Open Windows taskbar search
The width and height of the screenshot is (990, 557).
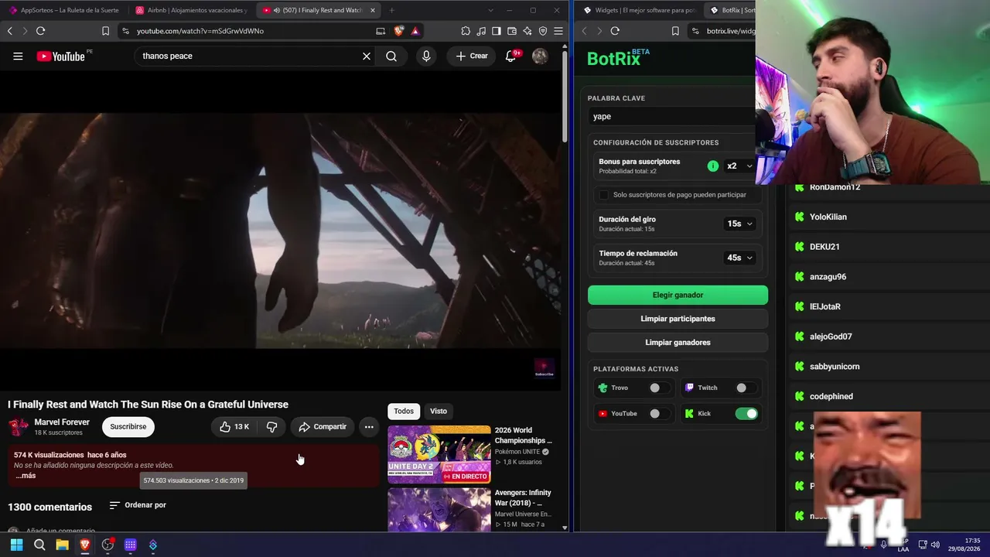pos(39,545)
